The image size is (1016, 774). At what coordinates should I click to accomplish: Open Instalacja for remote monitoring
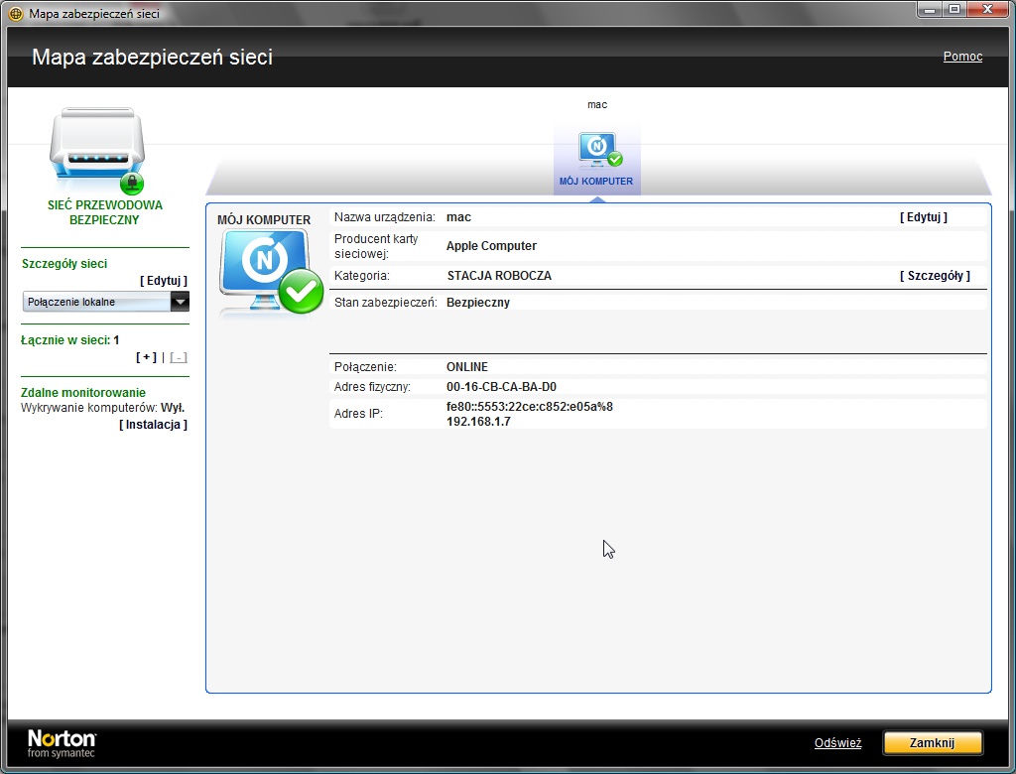point(153,425)
